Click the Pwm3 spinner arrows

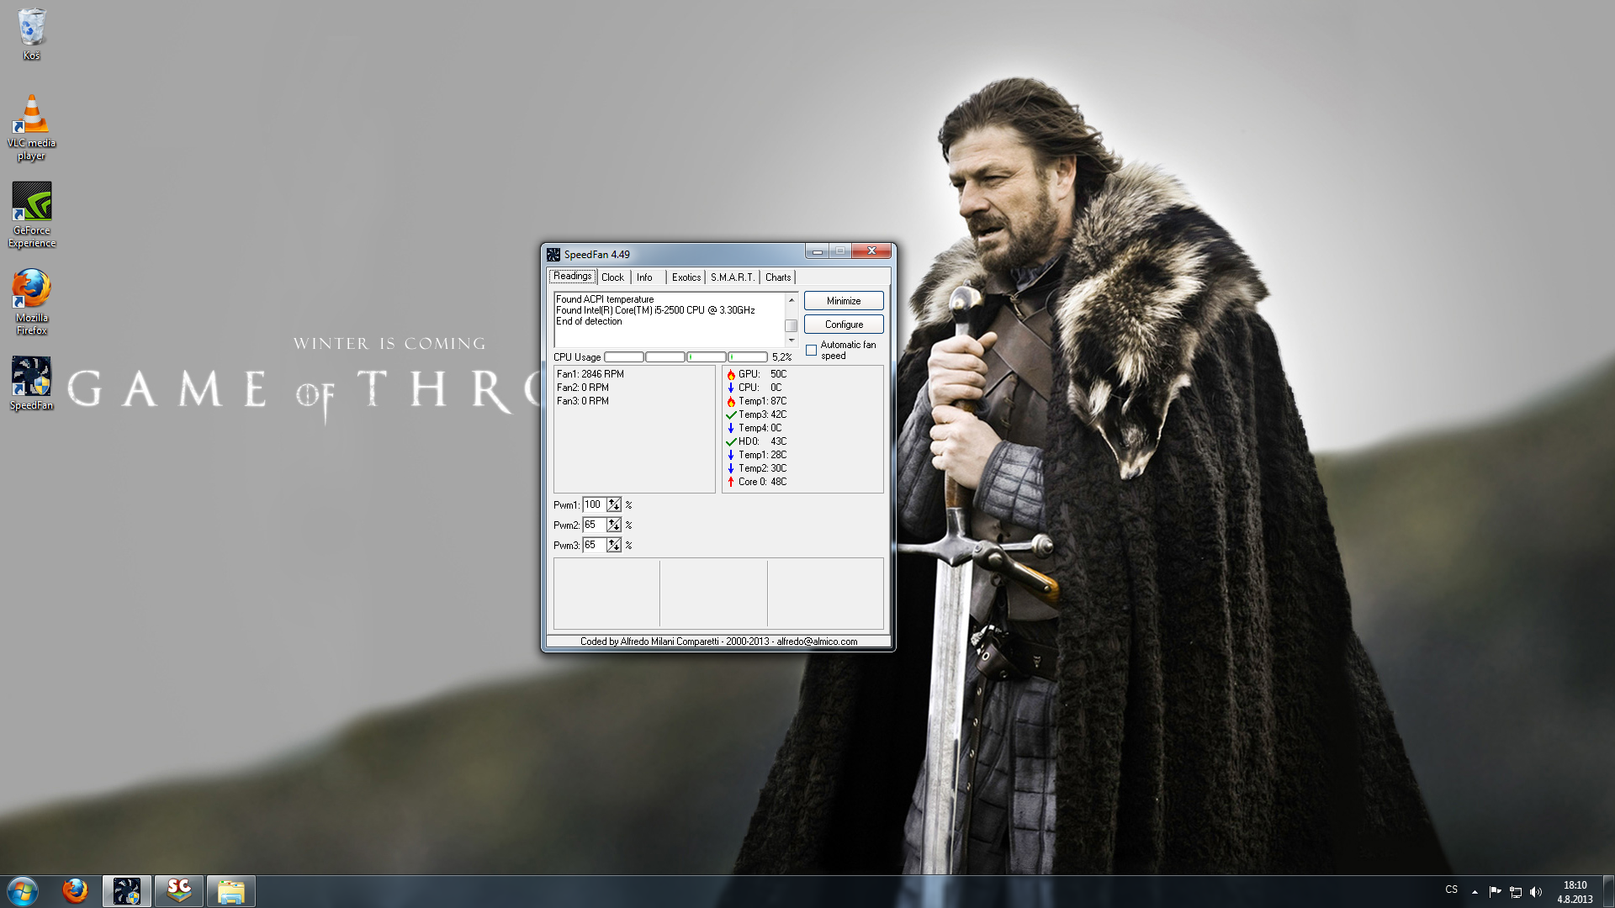coord(614,545)
